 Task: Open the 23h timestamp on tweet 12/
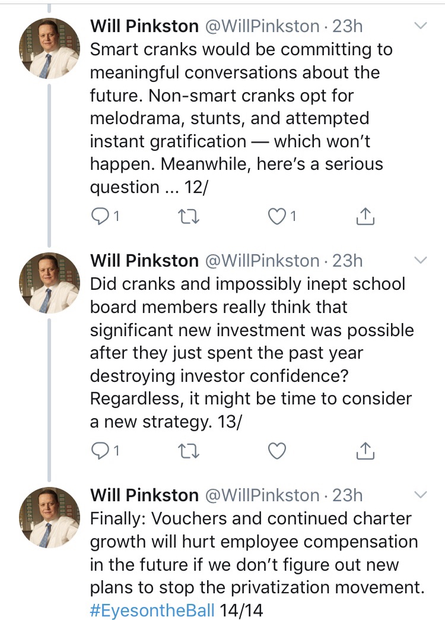coord(347,26)
